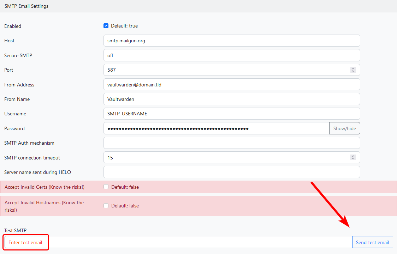397x254 pixels.
Task: Select the From Name field showing Vaultwarden
Action: 231,99
